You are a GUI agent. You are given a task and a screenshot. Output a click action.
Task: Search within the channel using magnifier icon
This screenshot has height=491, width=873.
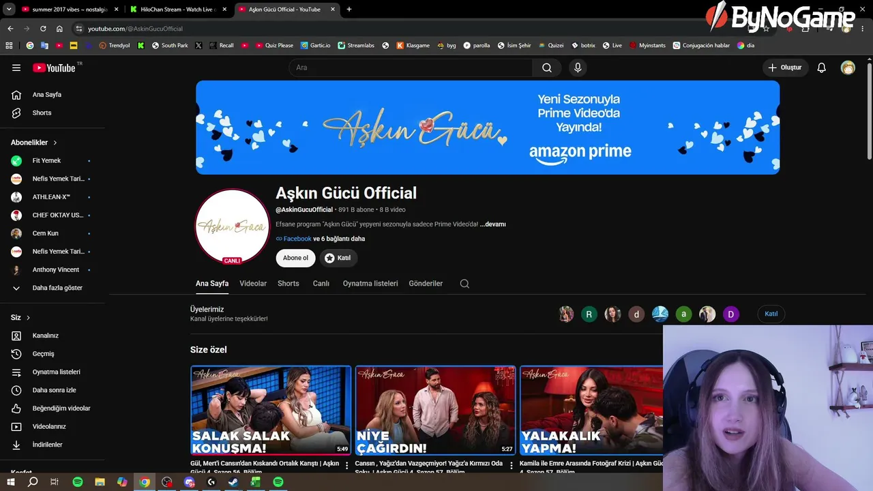[464, 284]
